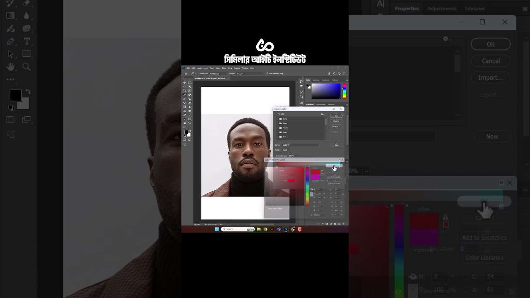Click inside the Color panel color field

click(x=326, y=91)
